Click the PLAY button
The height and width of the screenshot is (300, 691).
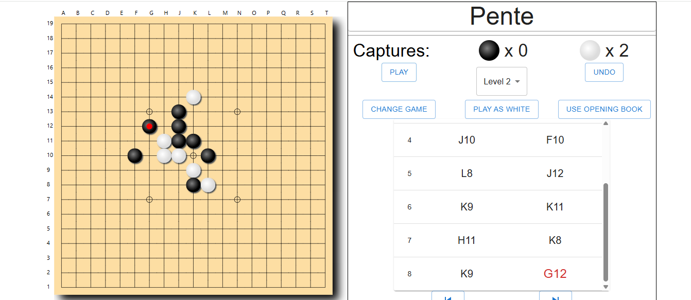[x=399, y=72]
